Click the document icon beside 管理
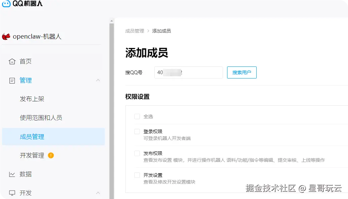 (12, 81)
